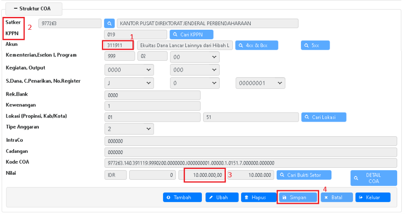Open the 5xx account search
The height and width of the screenshot is (214, 405).
[315, 45]
